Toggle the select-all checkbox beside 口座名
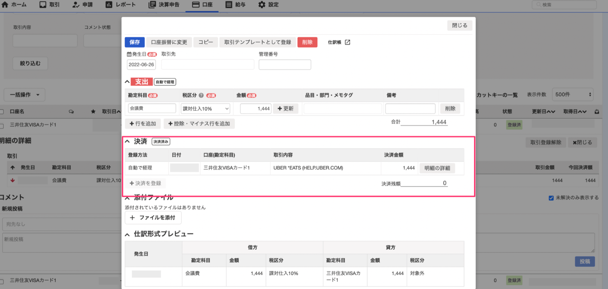 pyautogui.click(x=2, y=112)
